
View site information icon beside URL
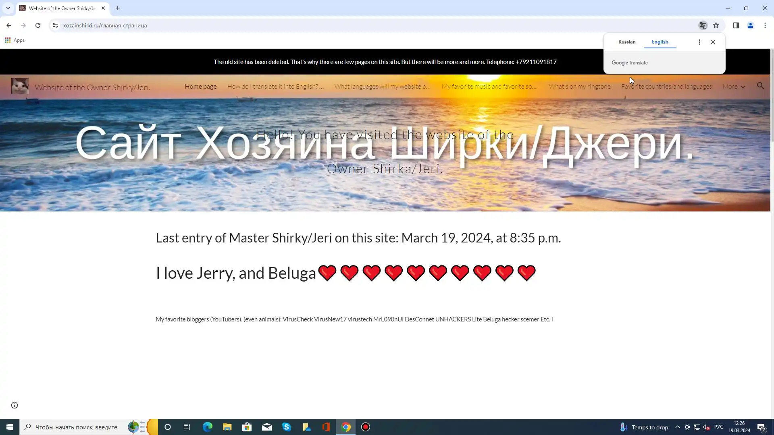(x=55, y=25)
